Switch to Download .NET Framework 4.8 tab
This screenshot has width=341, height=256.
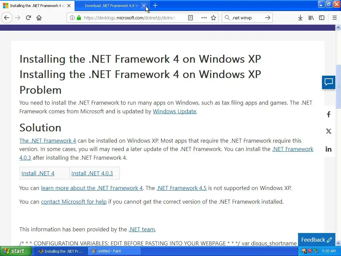[x=112, y=6]
